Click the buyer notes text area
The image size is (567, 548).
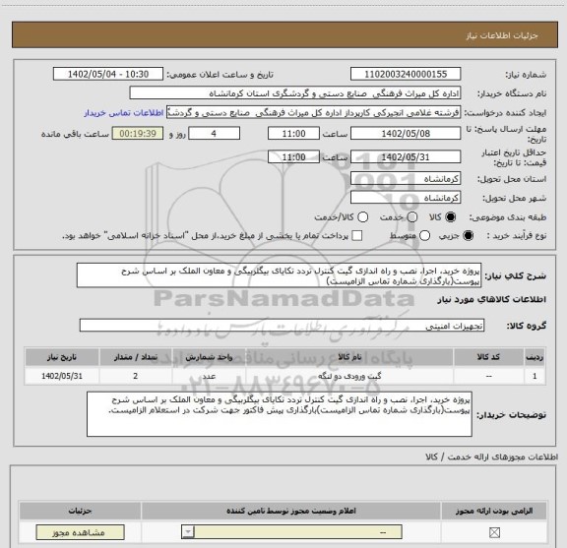click(x=280, y=414)
